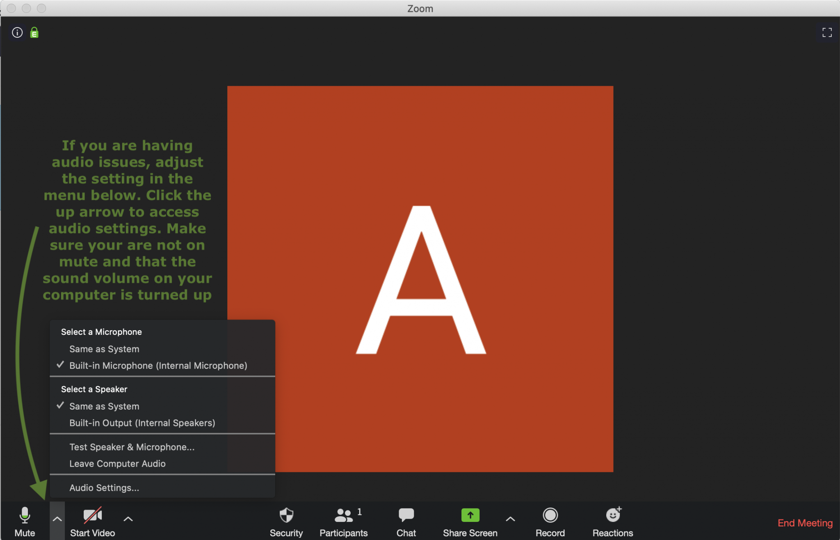Mute the microphone in toolbar
Image resolution: width=840 pixels, height=540 pixels.
point(25,516)
